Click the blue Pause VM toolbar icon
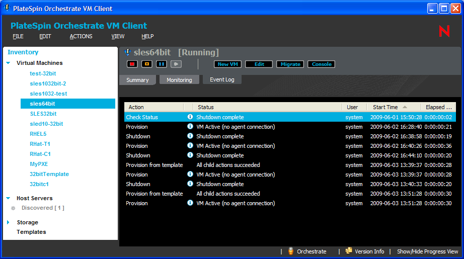This screenshot has height=259, width=464. click(x=161, y=64)
